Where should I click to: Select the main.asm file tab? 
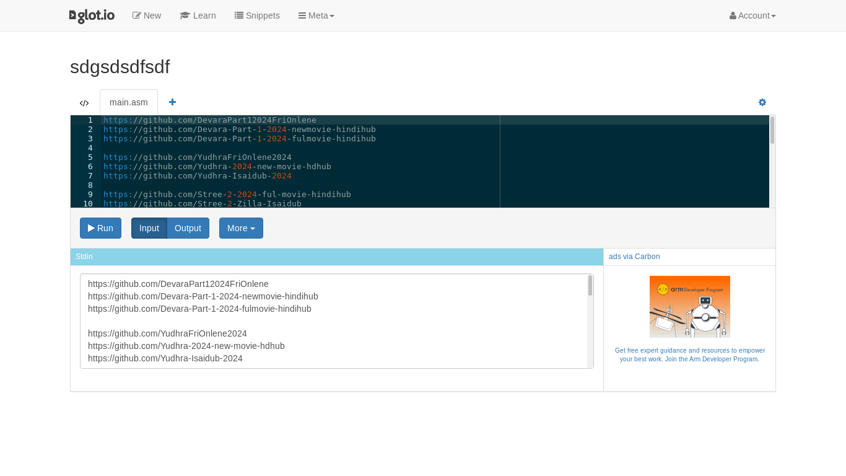[x=129, y=102]
